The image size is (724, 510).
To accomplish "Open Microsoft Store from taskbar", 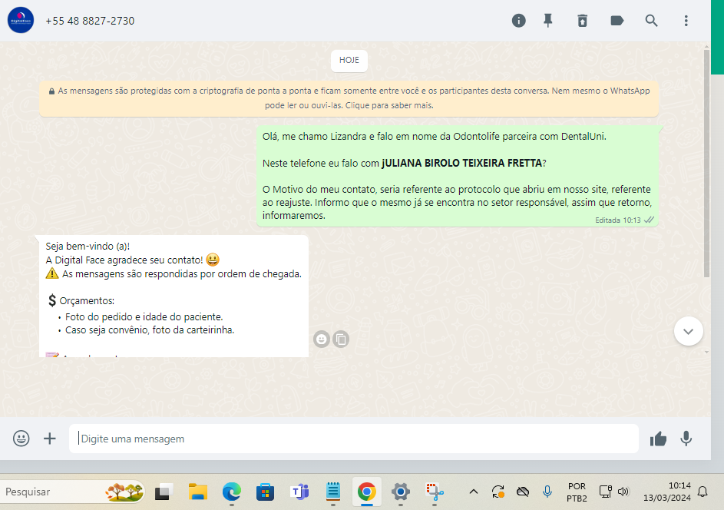I will coord(265,492).
